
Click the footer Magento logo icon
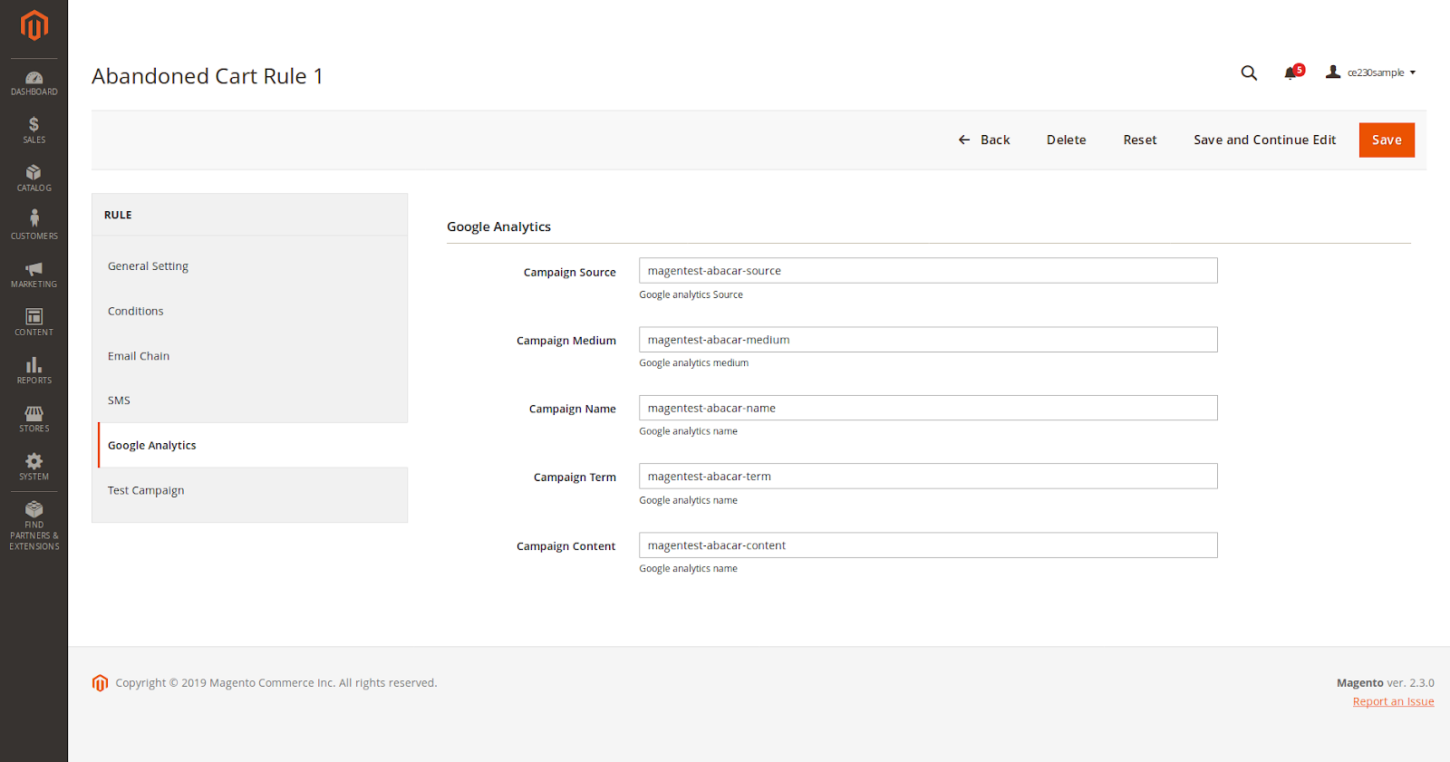(100, 682)
